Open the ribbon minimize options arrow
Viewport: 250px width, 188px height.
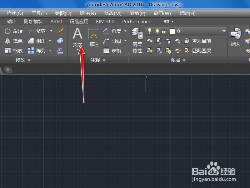pyautogui.click(x=172, y=21)
